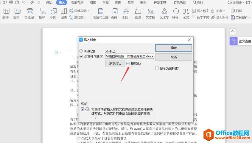Select the 截屏 screenshot tool

pos(42,14)
